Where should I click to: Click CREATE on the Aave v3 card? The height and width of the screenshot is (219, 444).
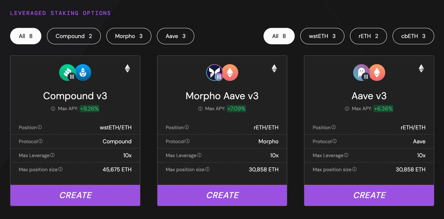369,195
